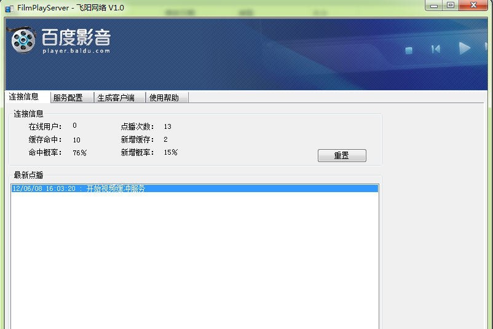The width and height of the screenshot is (493, 329).
Task: Click the FilmPlayServer title bar app icon
Action: (9, 9)
